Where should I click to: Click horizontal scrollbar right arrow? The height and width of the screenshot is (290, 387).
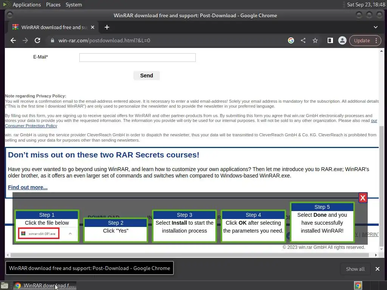(376, 255)
